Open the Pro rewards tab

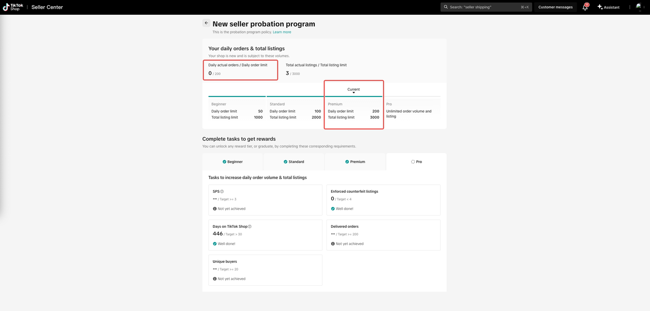coord(416,162)
